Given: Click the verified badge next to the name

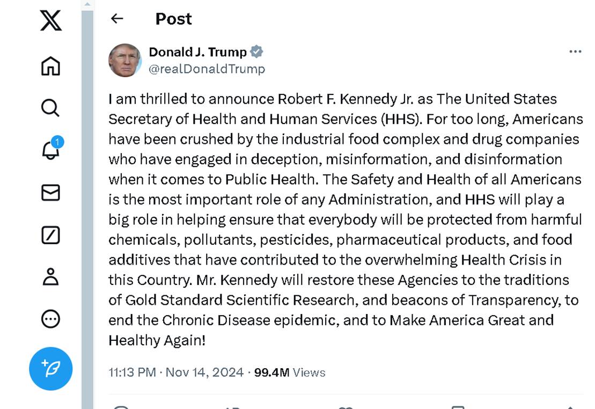Looking at the screenshot, I should [257, 52].
